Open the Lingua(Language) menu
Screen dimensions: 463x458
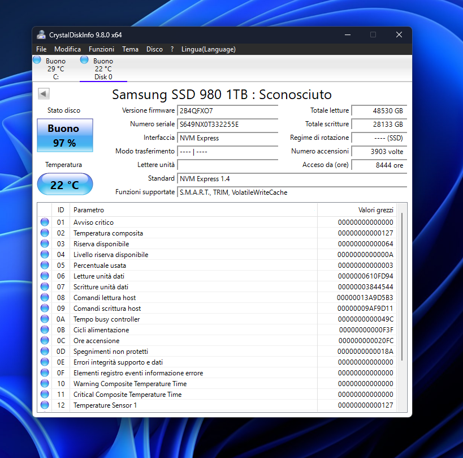click(x=209, y=49)
